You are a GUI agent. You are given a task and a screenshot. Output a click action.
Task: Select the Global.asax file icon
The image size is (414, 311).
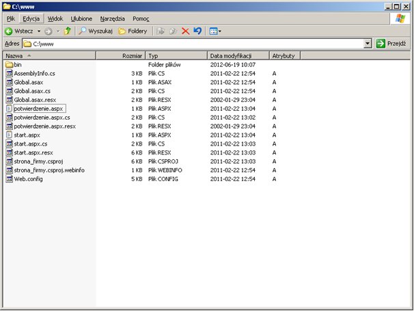click(x=10, y=82)
